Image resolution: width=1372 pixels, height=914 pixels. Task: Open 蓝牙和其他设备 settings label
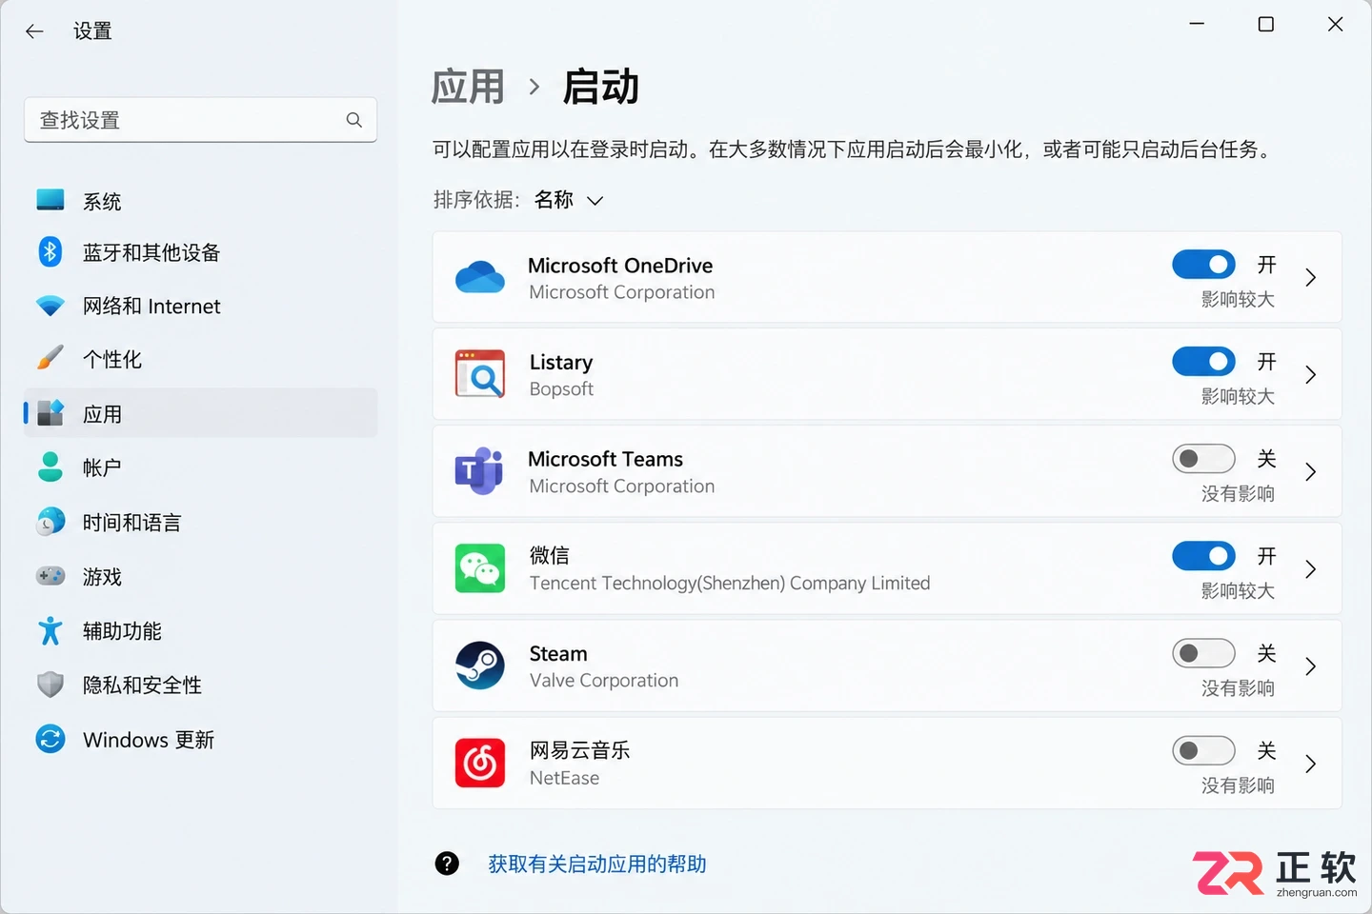point(151,252)
